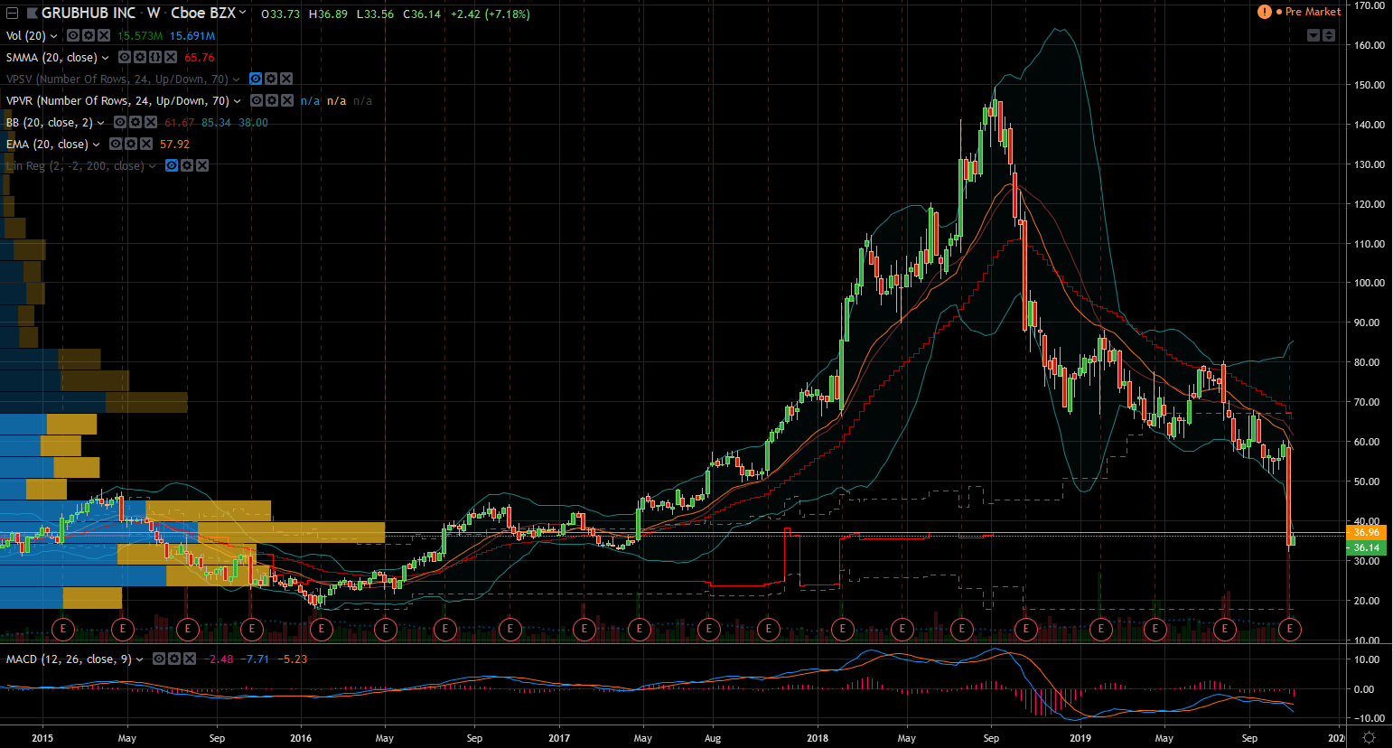Image resolution: width=1393 pixels, height=748 pixels.
Task: Open the GRUBHUB INC symbol title dropdown
Action: pos(242,13)
